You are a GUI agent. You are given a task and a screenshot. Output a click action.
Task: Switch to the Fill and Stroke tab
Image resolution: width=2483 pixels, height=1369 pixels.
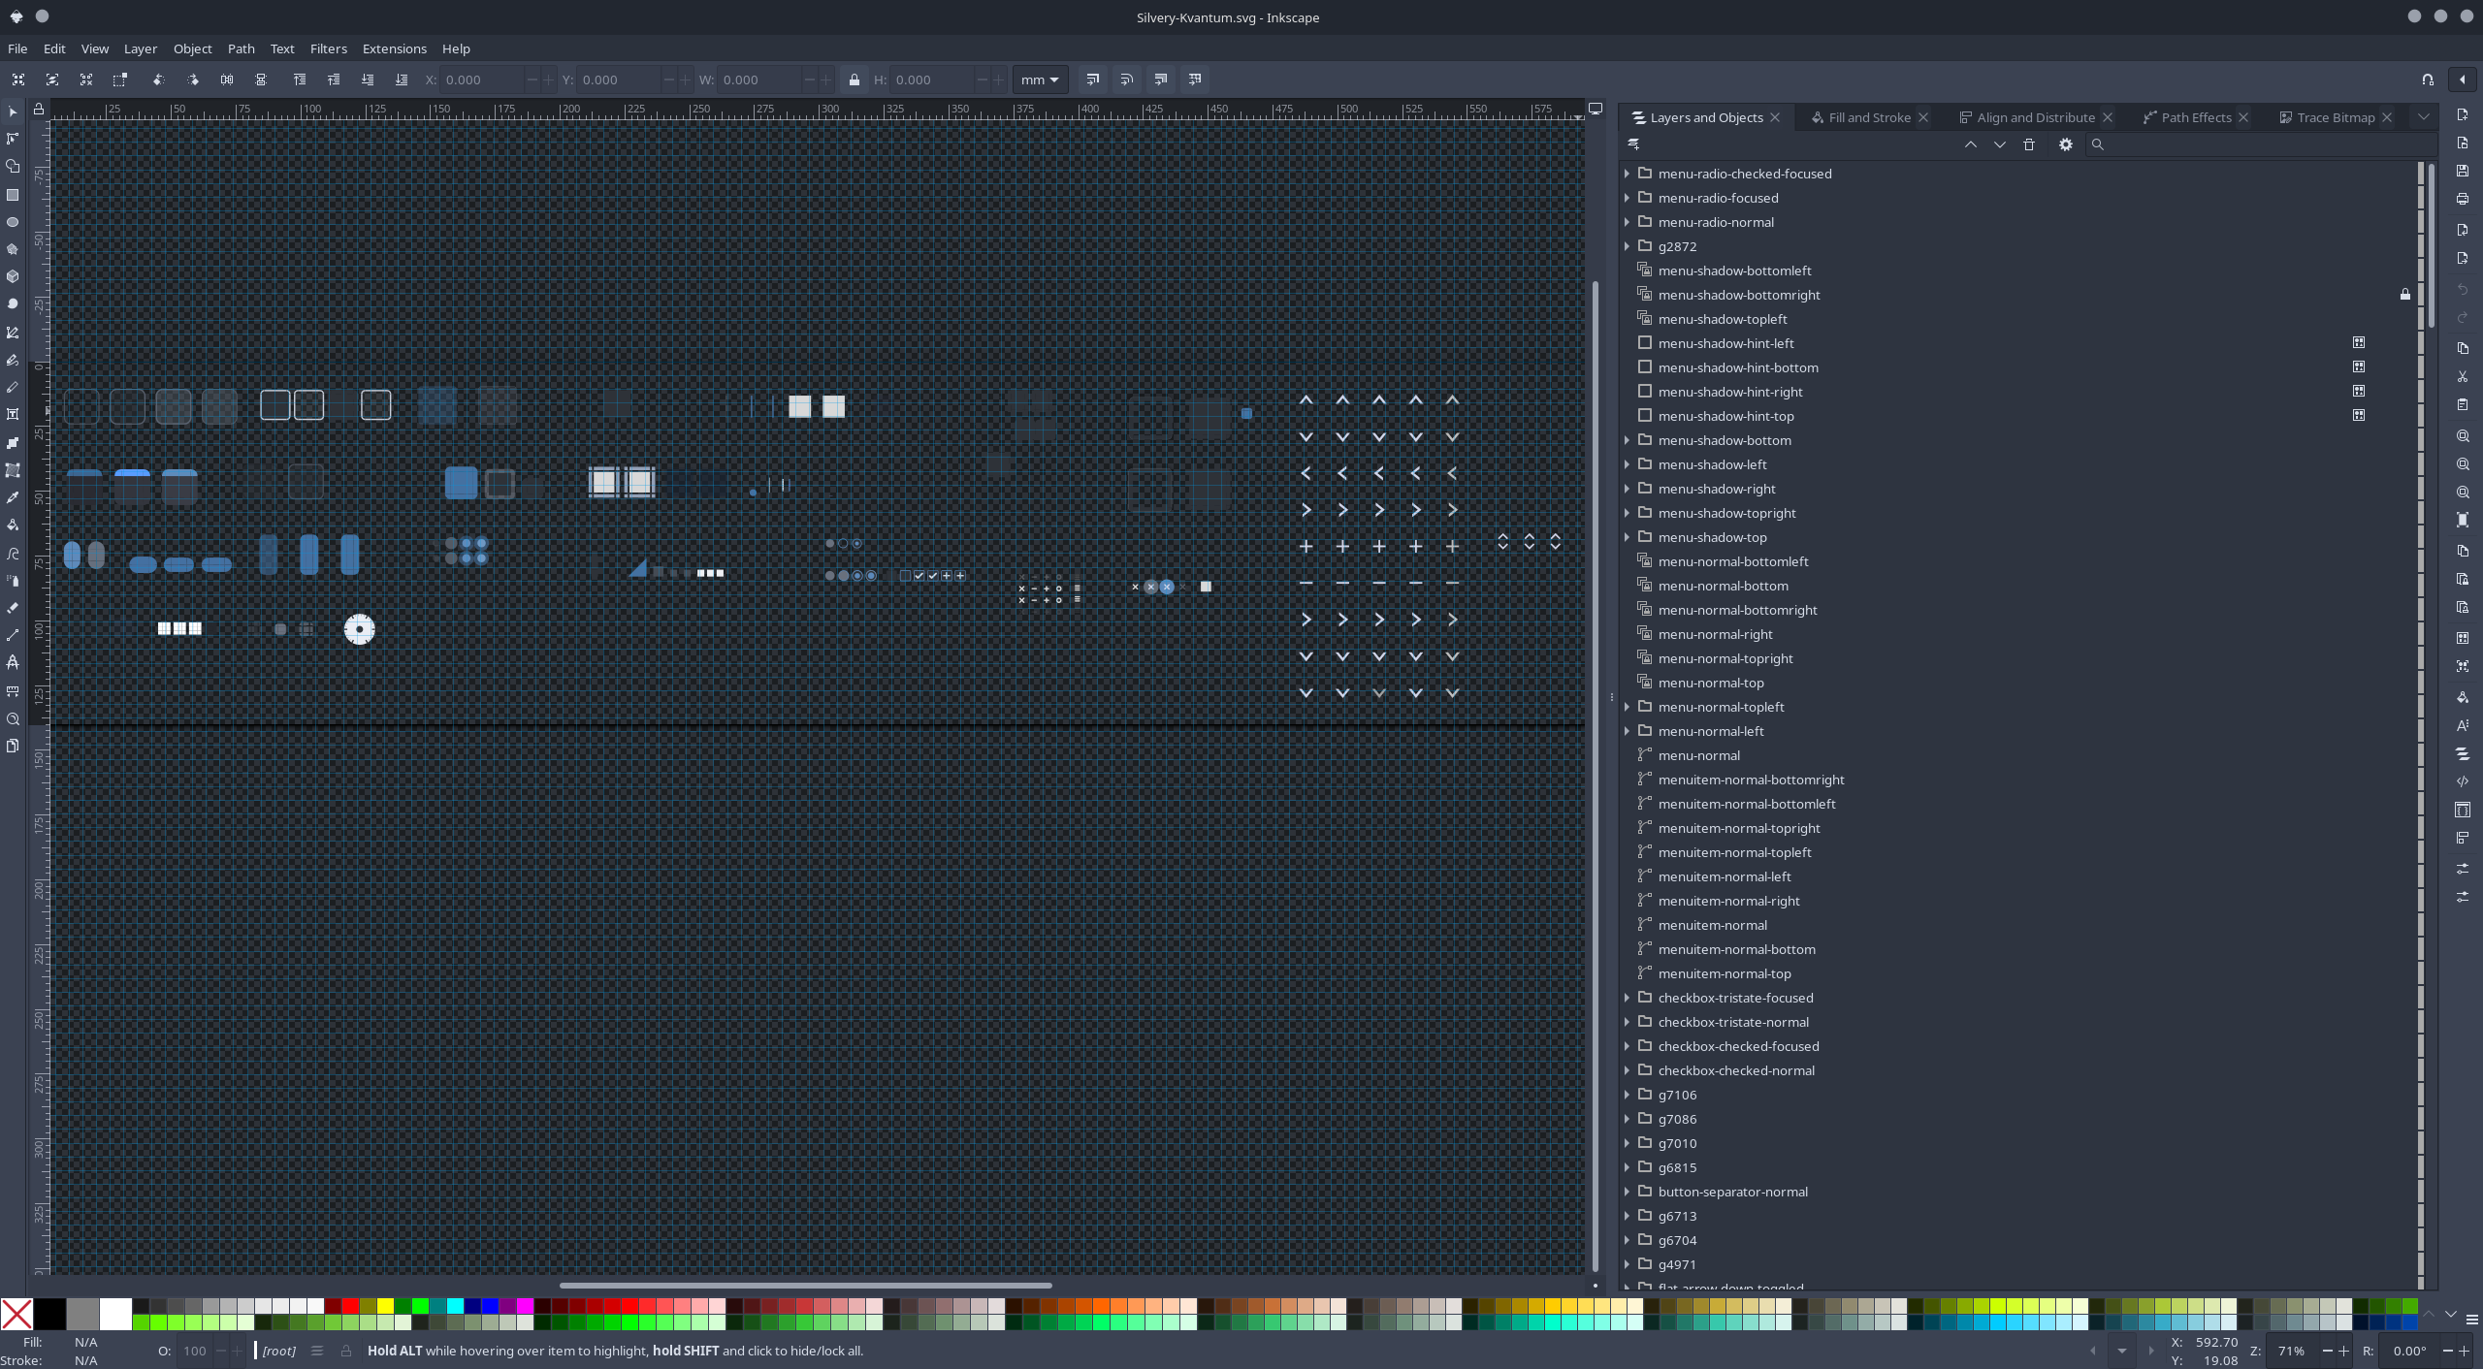tap(1868, 117)
